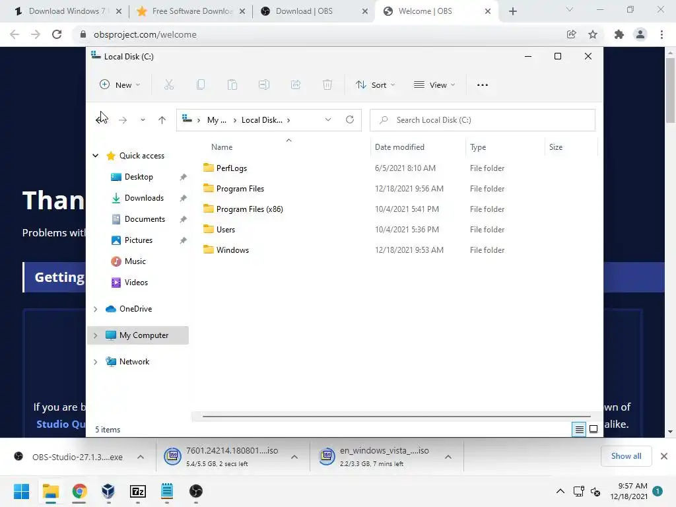Expand the OneDrive tree node
The height and width of the screenshot is (507, 676).
(95, 309)
